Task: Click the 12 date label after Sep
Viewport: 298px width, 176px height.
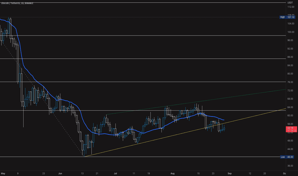Action: pos(250,173)
